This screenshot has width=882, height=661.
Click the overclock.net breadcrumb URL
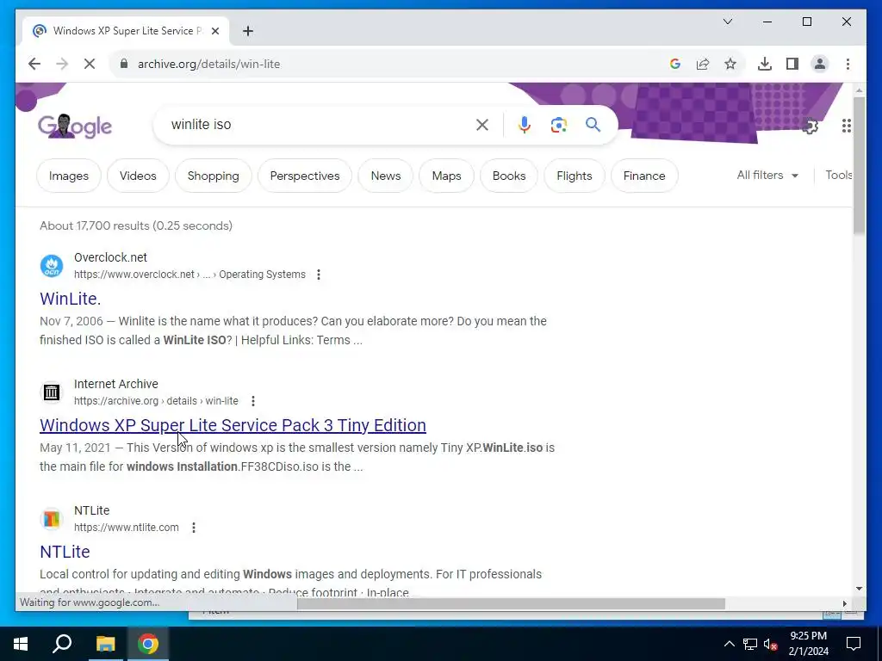tap(189, 275)
